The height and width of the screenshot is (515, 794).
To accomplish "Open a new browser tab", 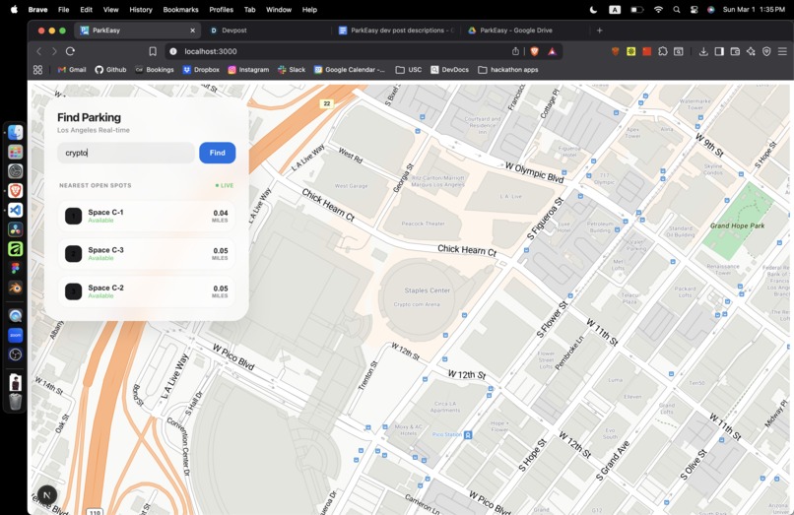I will click(600, 31).
